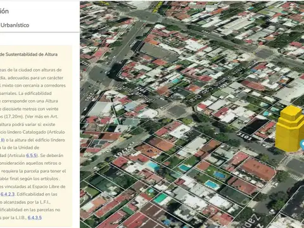304x228 pixels.
Task: Open the 6.4.3.5 article link
Action: click(x=35, y=218)
